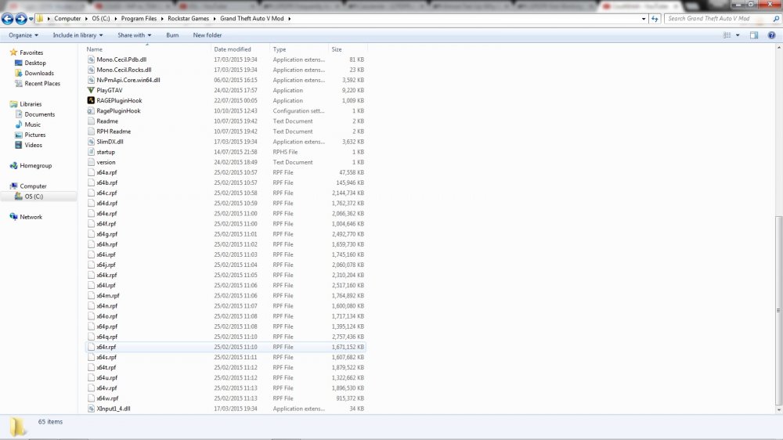This screenshot has height=440, width=783.
Task: Select OS (C:) drive in the sidebar
Action: tap(34, 197)
